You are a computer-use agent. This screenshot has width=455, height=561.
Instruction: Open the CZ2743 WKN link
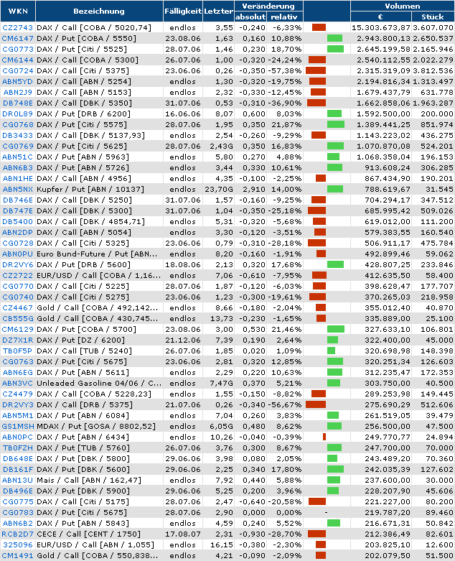click(x=17, y=27)
